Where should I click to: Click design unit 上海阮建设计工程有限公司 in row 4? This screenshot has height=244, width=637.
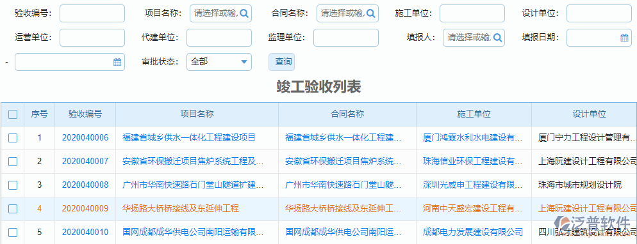point(588,209)
